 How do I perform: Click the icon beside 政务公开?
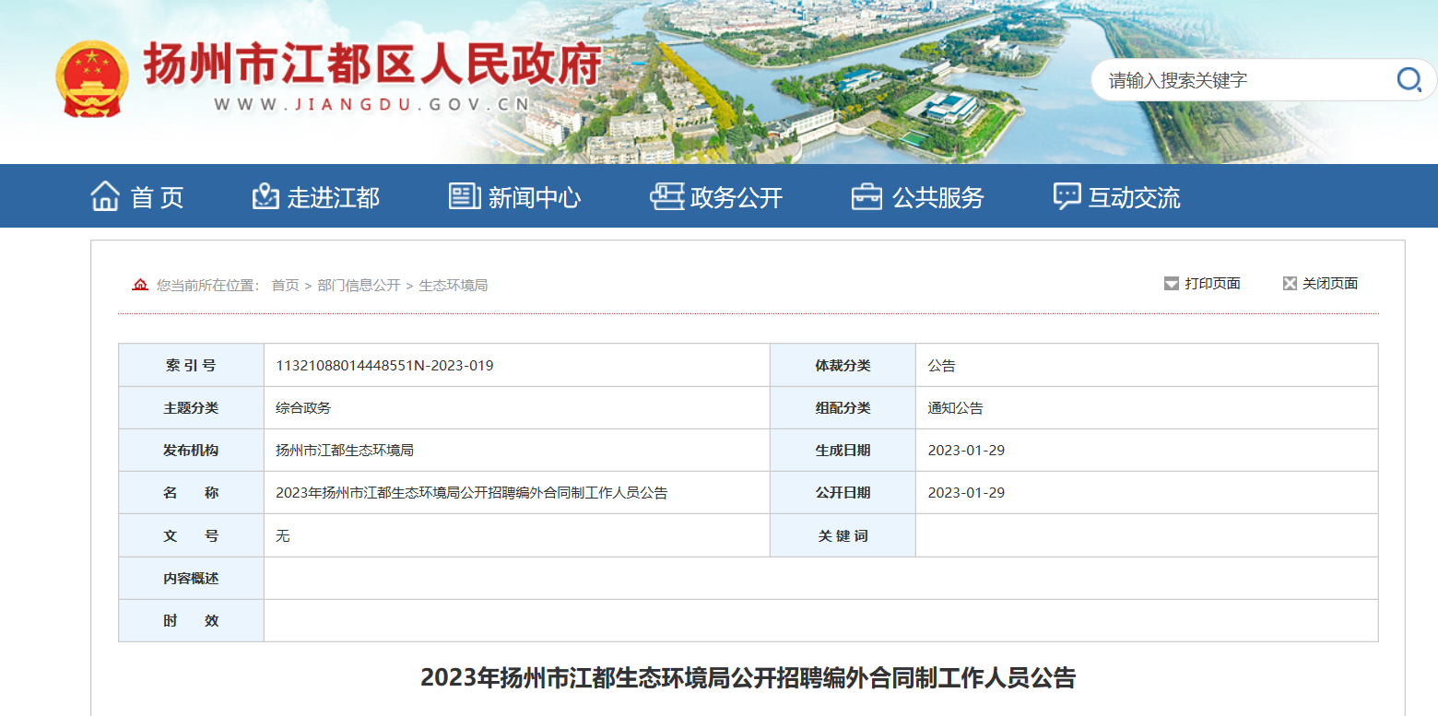[x=666, y=196]
